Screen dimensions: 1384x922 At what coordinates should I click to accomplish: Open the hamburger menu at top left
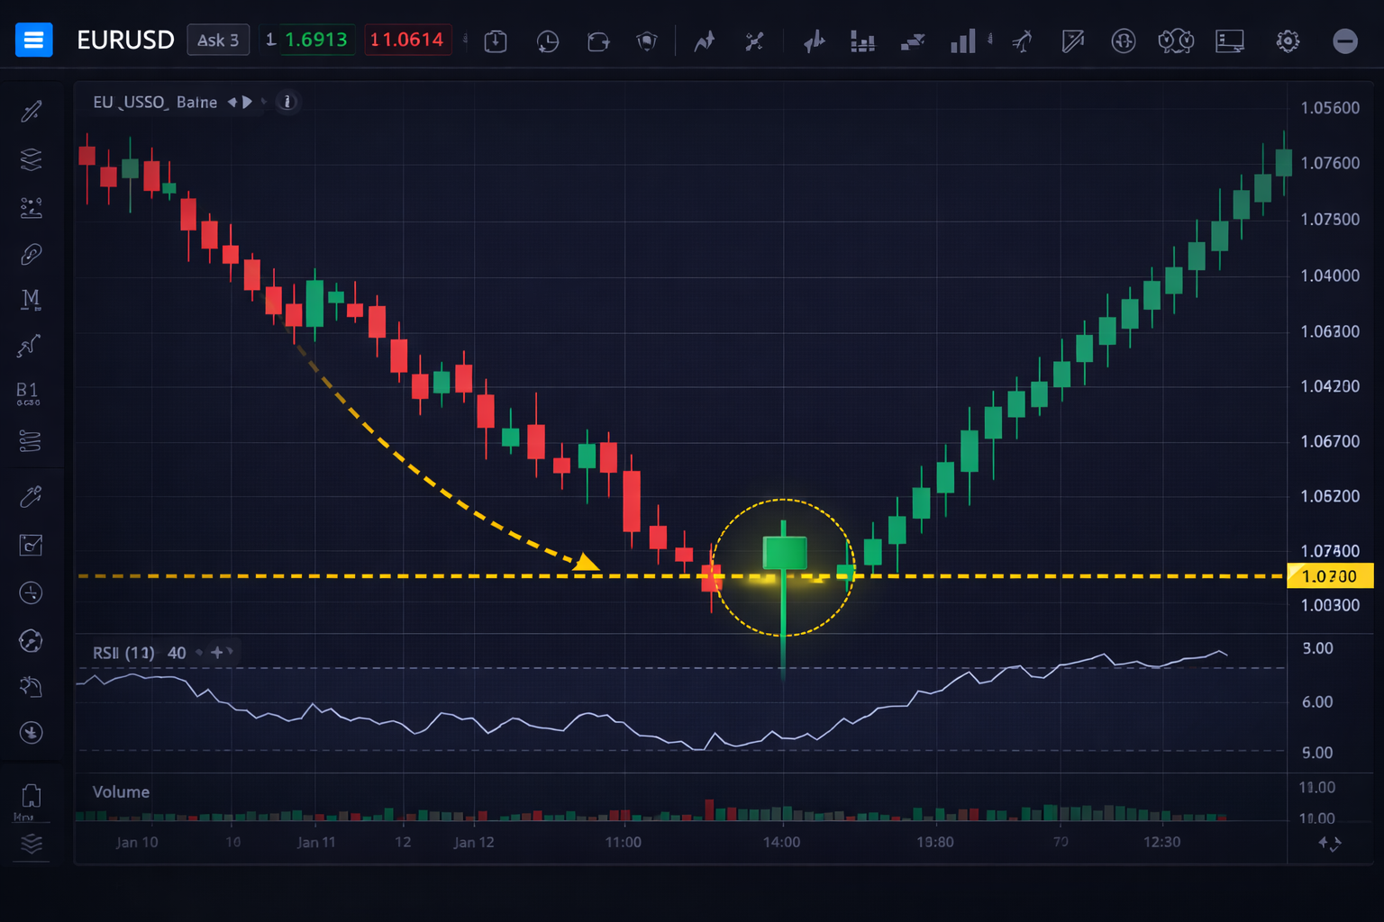point(33,40)
